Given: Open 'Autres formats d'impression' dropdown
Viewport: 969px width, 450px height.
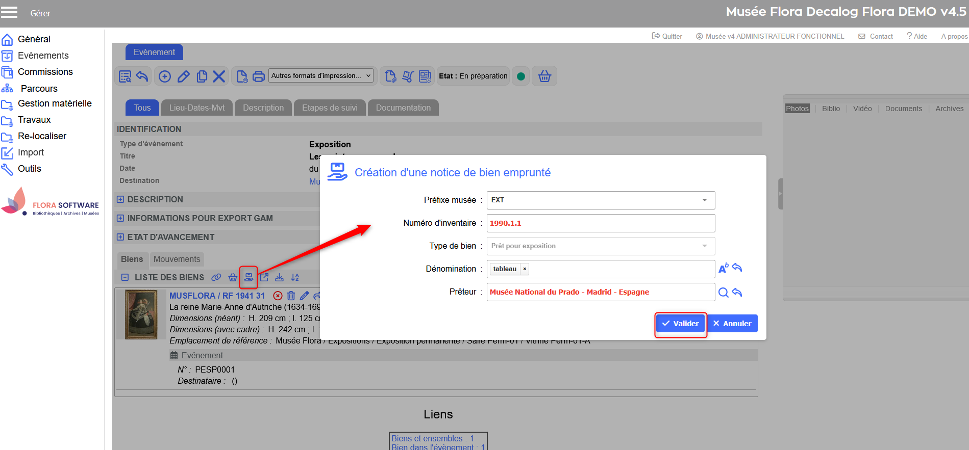Looking at the screenshot, I should [321, 76].
